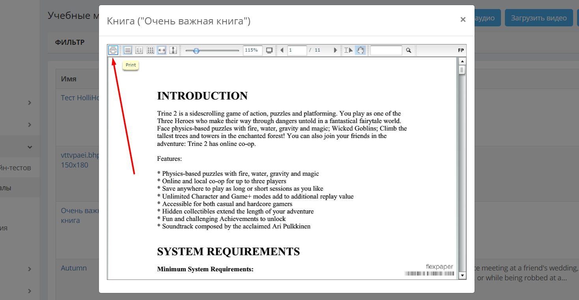Viewport: 579px width, 300px height.
Task: Click the FP FlexPaper logo icon
Action: [x=461, y=50]
